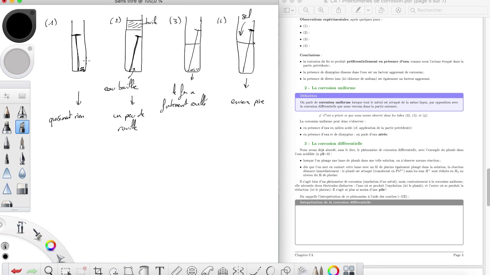Click the Deselect icon with red X
Viewport: 490px width, 275px height.
(82, 271)
